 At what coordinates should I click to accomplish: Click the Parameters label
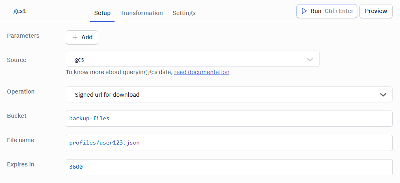click(x=23, y=36)
